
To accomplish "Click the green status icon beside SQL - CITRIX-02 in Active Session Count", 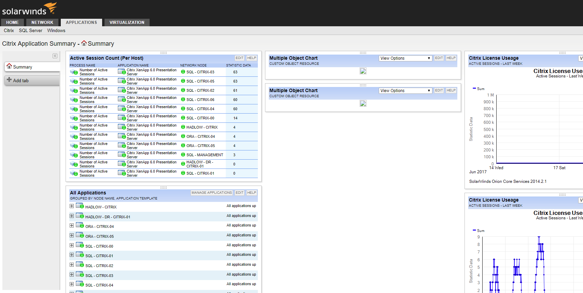I will (x=183, y=90).
